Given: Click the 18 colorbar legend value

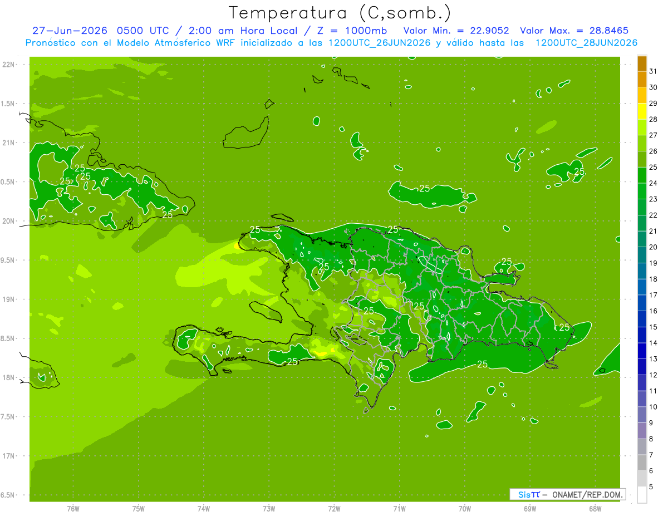Looking at the screenshot, I should (x=653, y=279).
